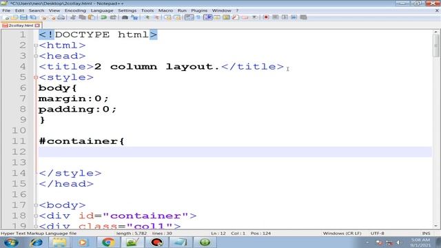Image resolution: width=441 pixels, height=248 pixels.
Task: Open Windows Explorer folder icon on taskbar
Action: tap(59, 242)
